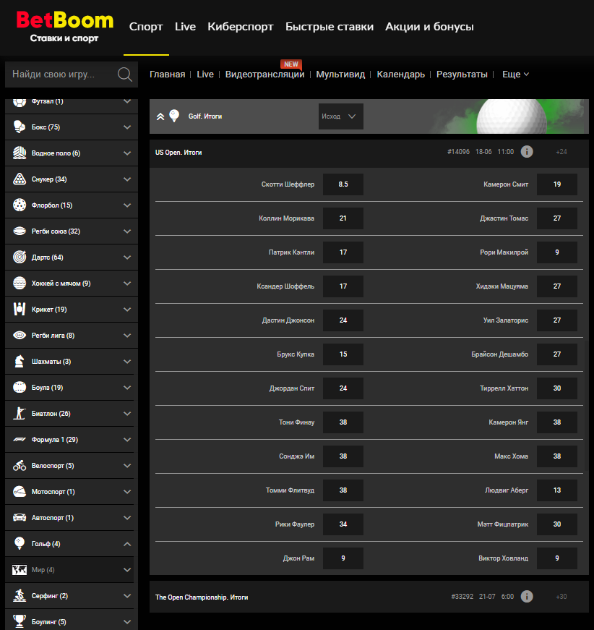Open the Live main tab
594x630 pixels.
tap(185, 27)
